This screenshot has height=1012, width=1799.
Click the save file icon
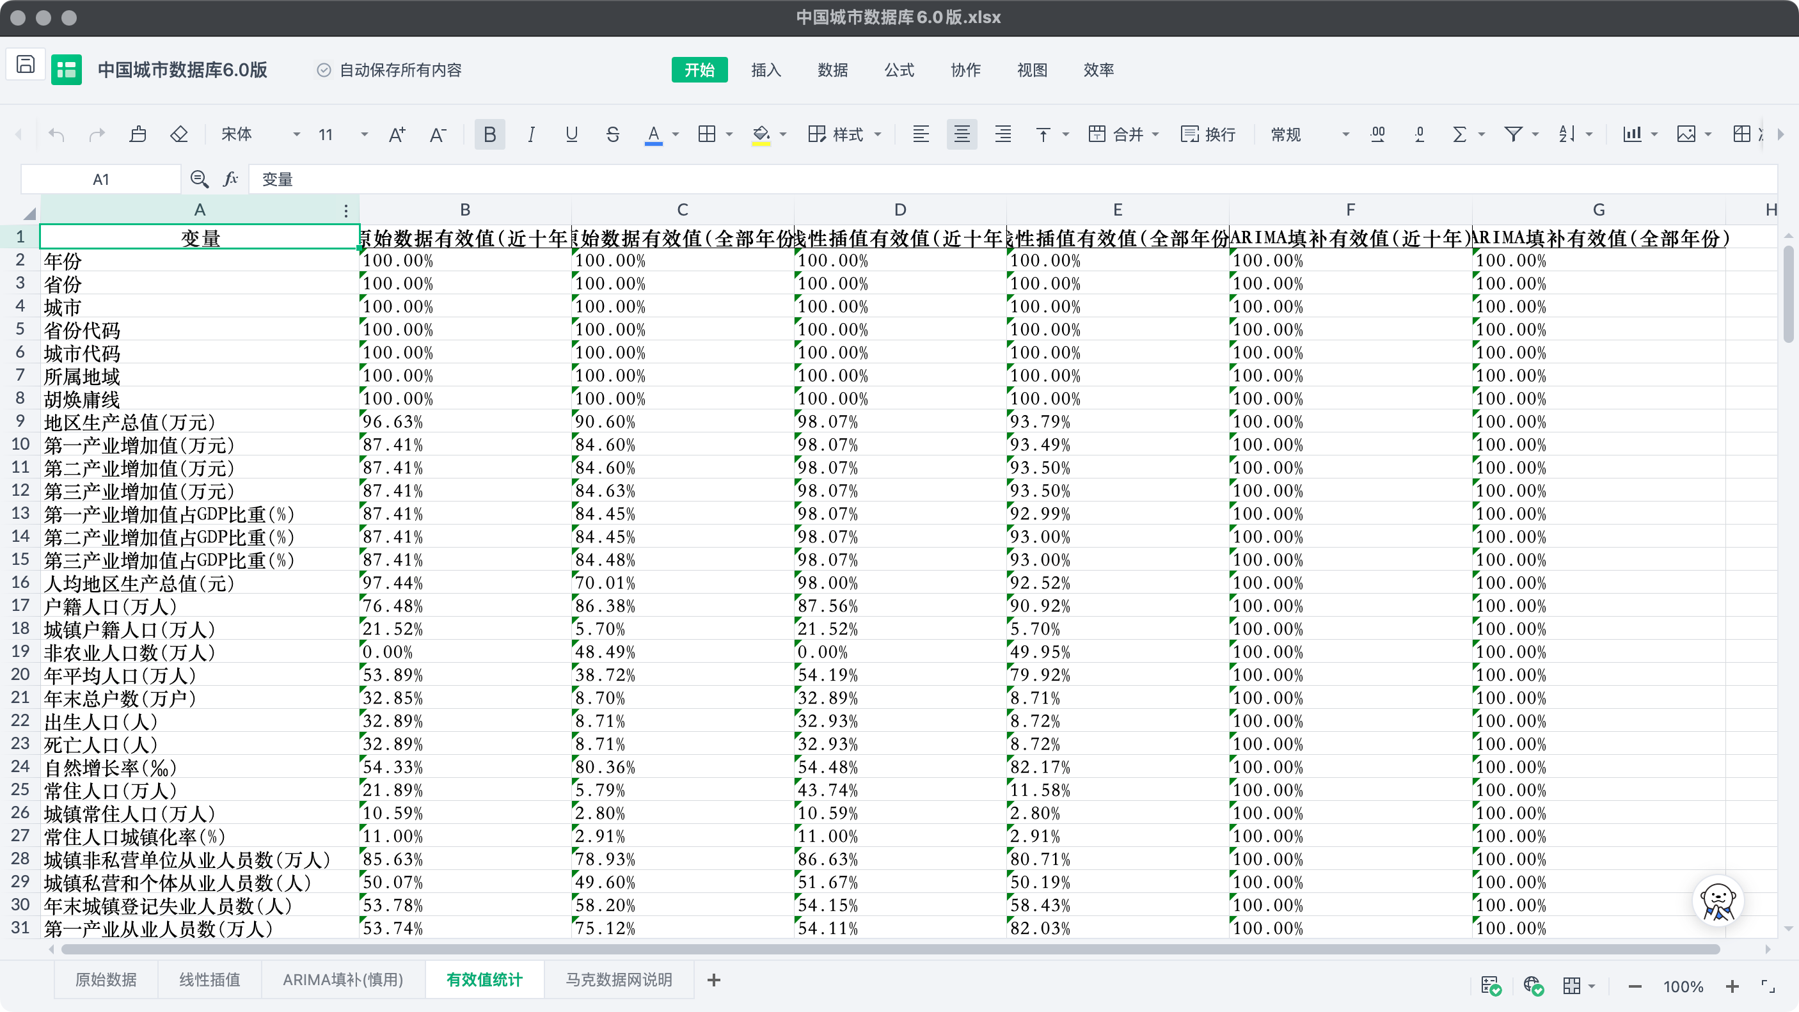tap(26, 65)
